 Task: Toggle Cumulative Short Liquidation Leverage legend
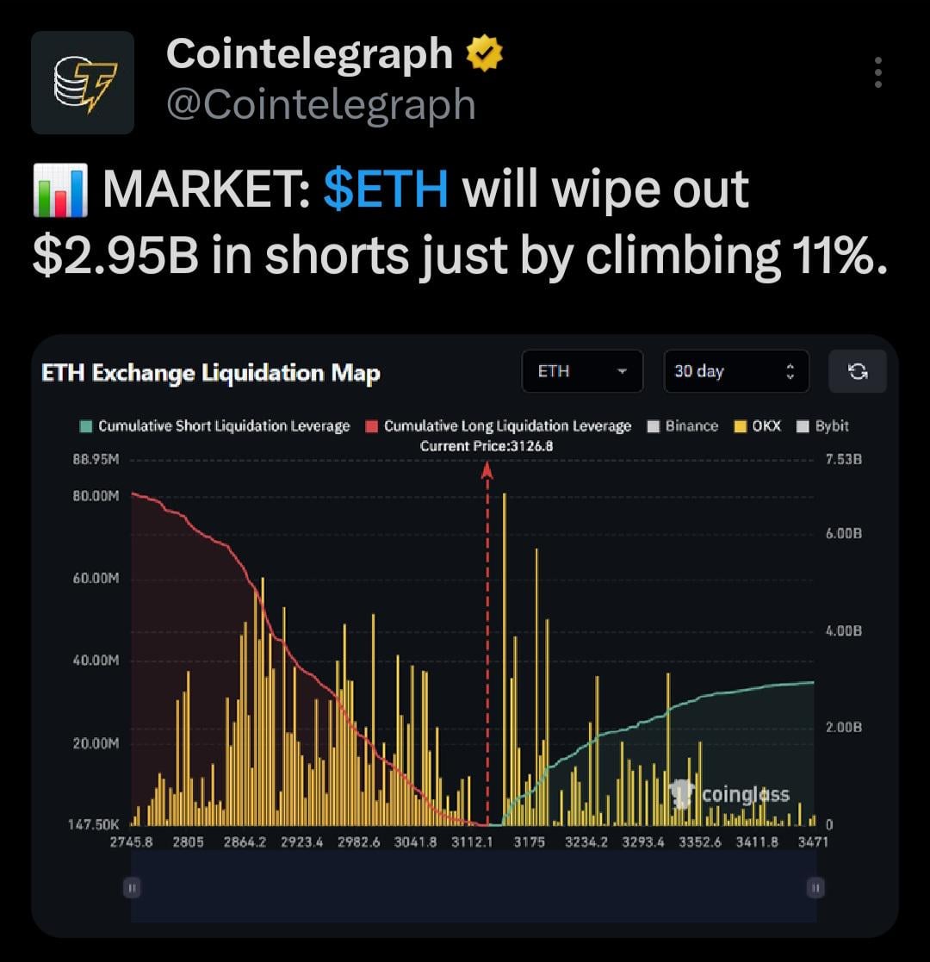(215, 425)
